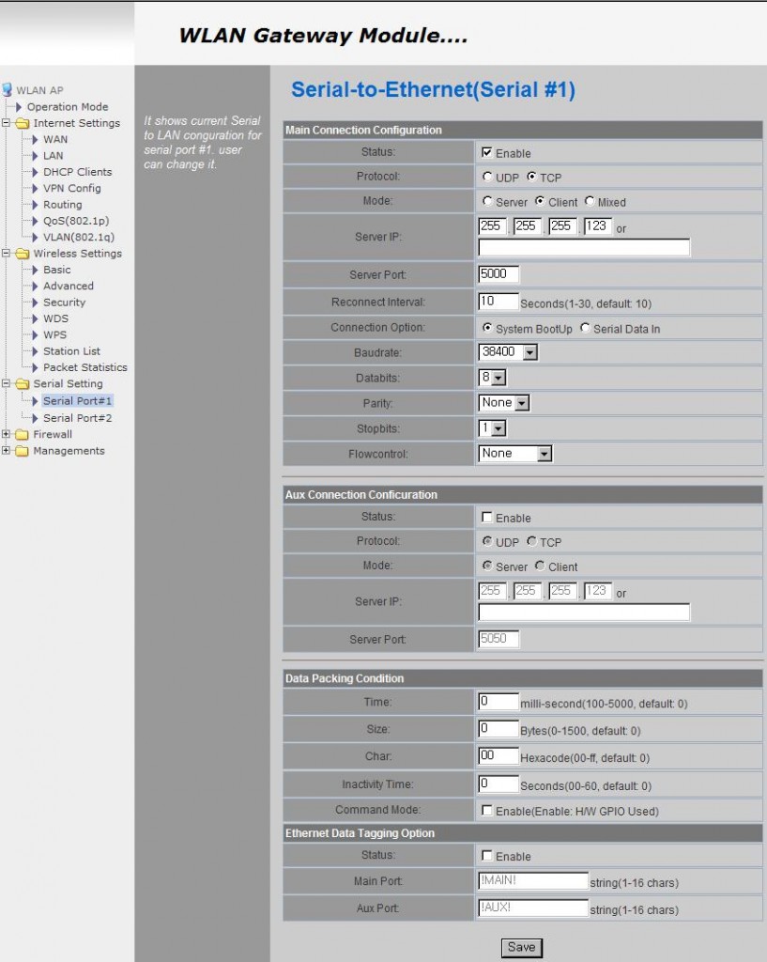This screenshot has width=767, height=962.
Task: Open the Parity dropdown
Action: [522, 403]
